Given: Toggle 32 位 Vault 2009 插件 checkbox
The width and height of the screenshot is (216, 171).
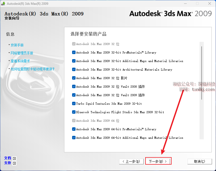Looking at the screenshot, I should 74,95.
